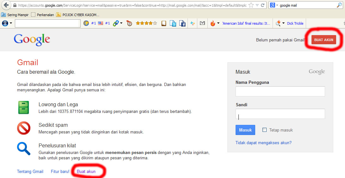The height and width of the screenshot is (178, 345).
Task: Click the 'Lowong dan Lega' heading
Action: click(x=58, y=105)
